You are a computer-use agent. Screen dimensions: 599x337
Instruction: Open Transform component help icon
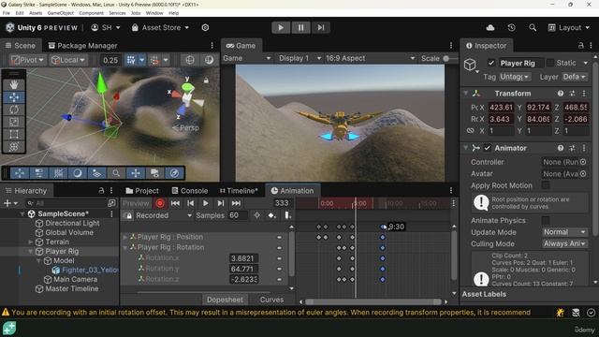point(561,94)
